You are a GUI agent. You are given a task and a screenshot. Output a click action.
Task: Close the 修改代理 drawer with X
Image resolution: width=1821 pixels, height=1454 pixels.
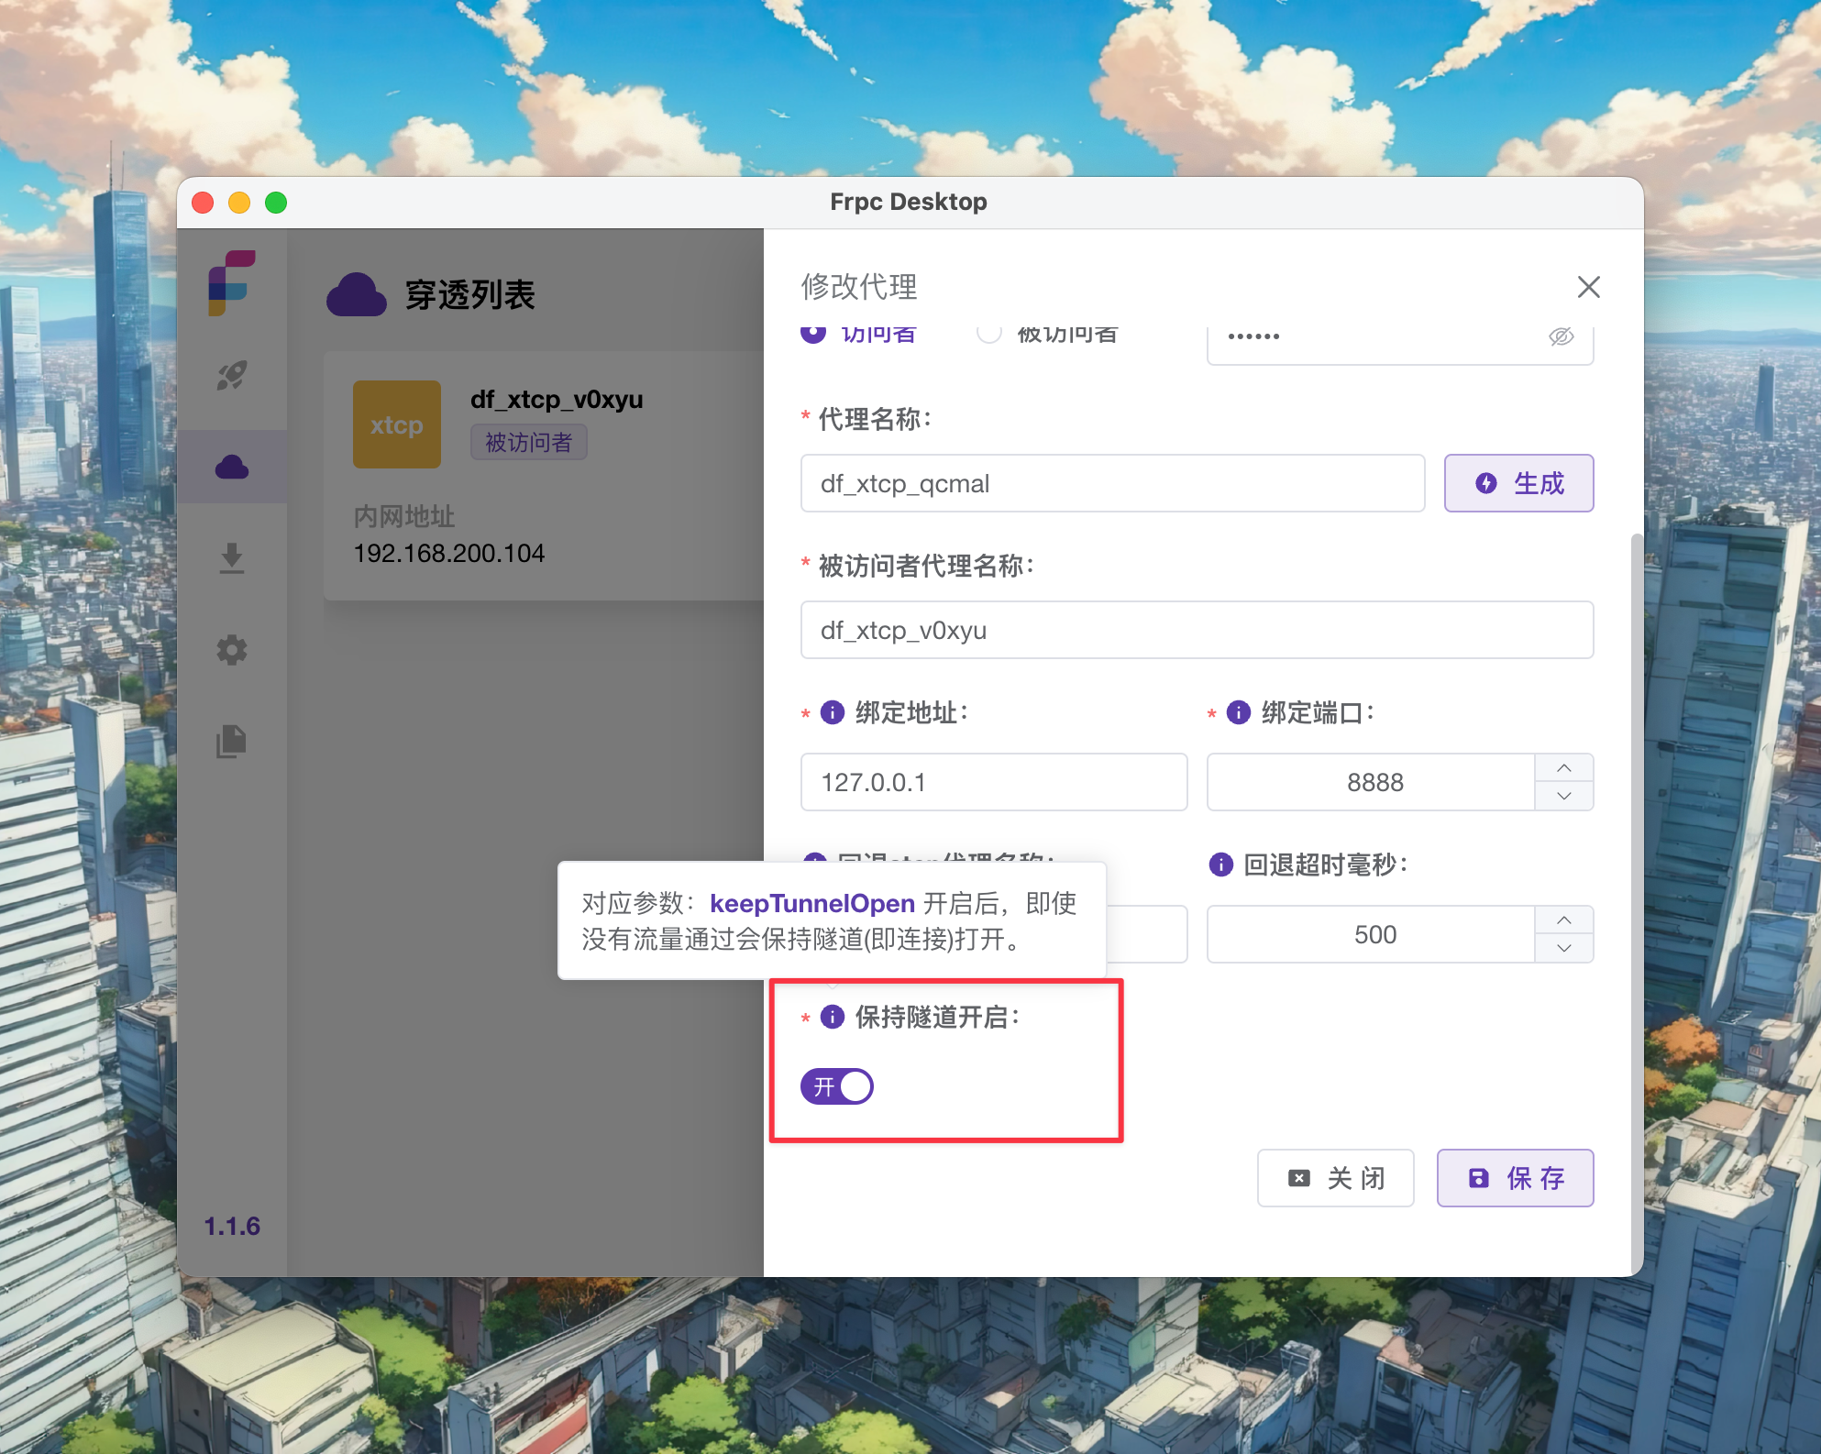point(1589,287)
